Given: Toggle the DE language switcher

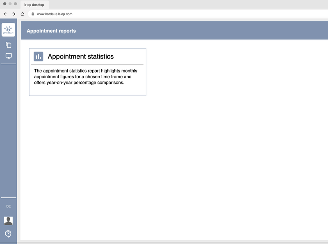Looking at the screenshot, I should point(8,206).
